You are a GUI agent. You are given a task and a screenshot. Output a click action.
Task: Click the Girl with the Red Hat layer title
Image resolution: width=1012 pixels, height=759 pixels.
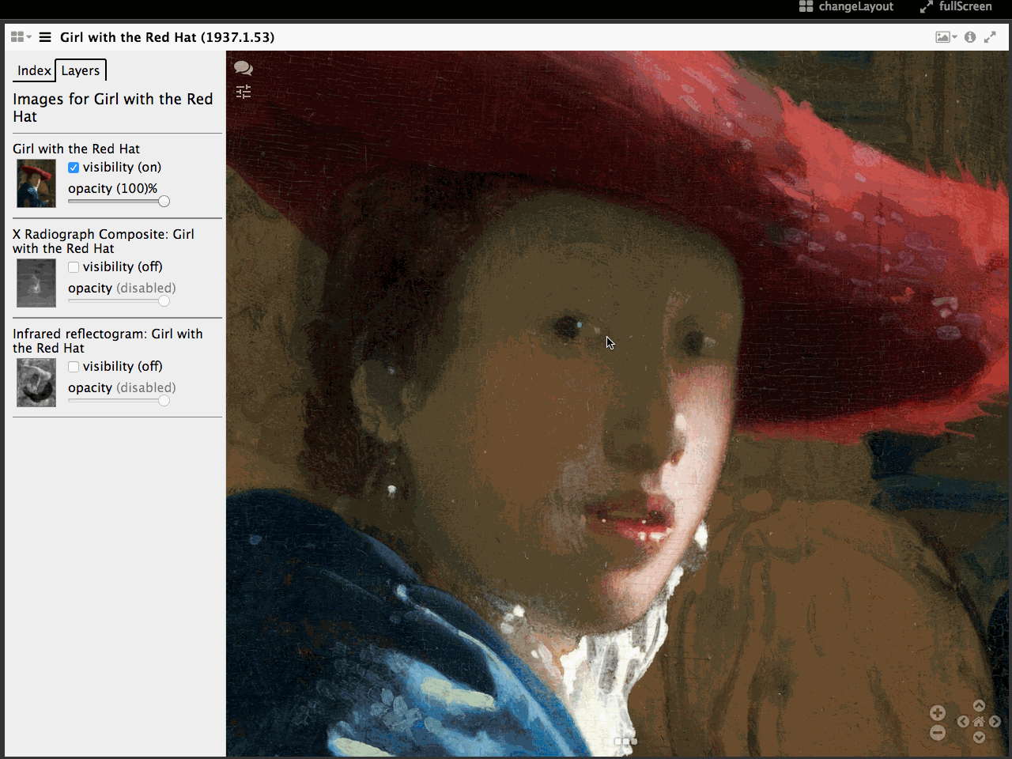coord(76,149)
